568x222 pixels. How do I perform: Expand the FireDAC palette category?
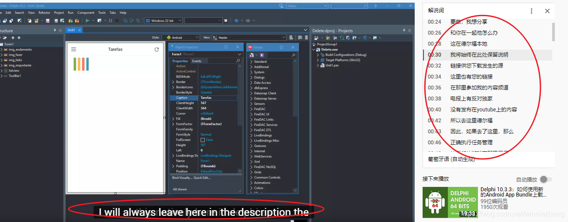point(251,109)
